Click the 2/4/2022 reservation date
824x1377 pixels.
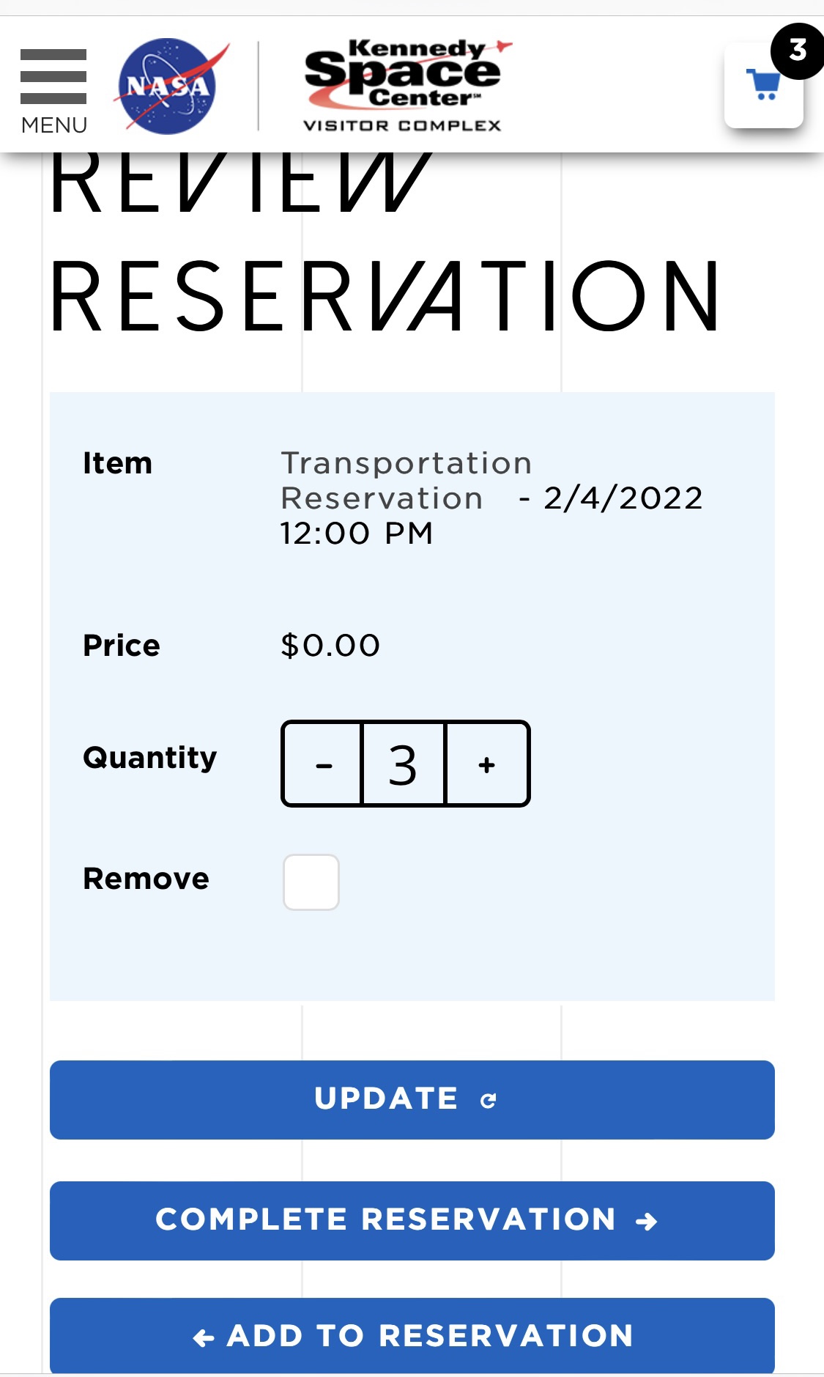[623, 498]
